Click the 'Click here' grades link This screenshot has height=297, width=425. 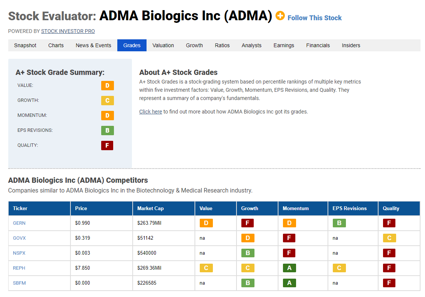point(151,112)
